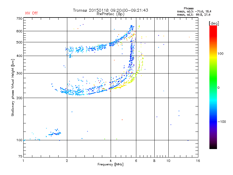Click the y-axis tick label '500'
233x175 pixels.
click(x=19, y=42)
